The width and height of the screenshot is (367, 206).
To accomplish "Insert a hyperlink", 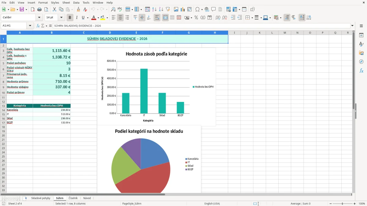I will click(207, 9).
